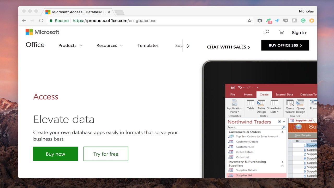The image size is (334, 188).
Task: Select the External Data ribbon tab
Action: click(284, 95)
